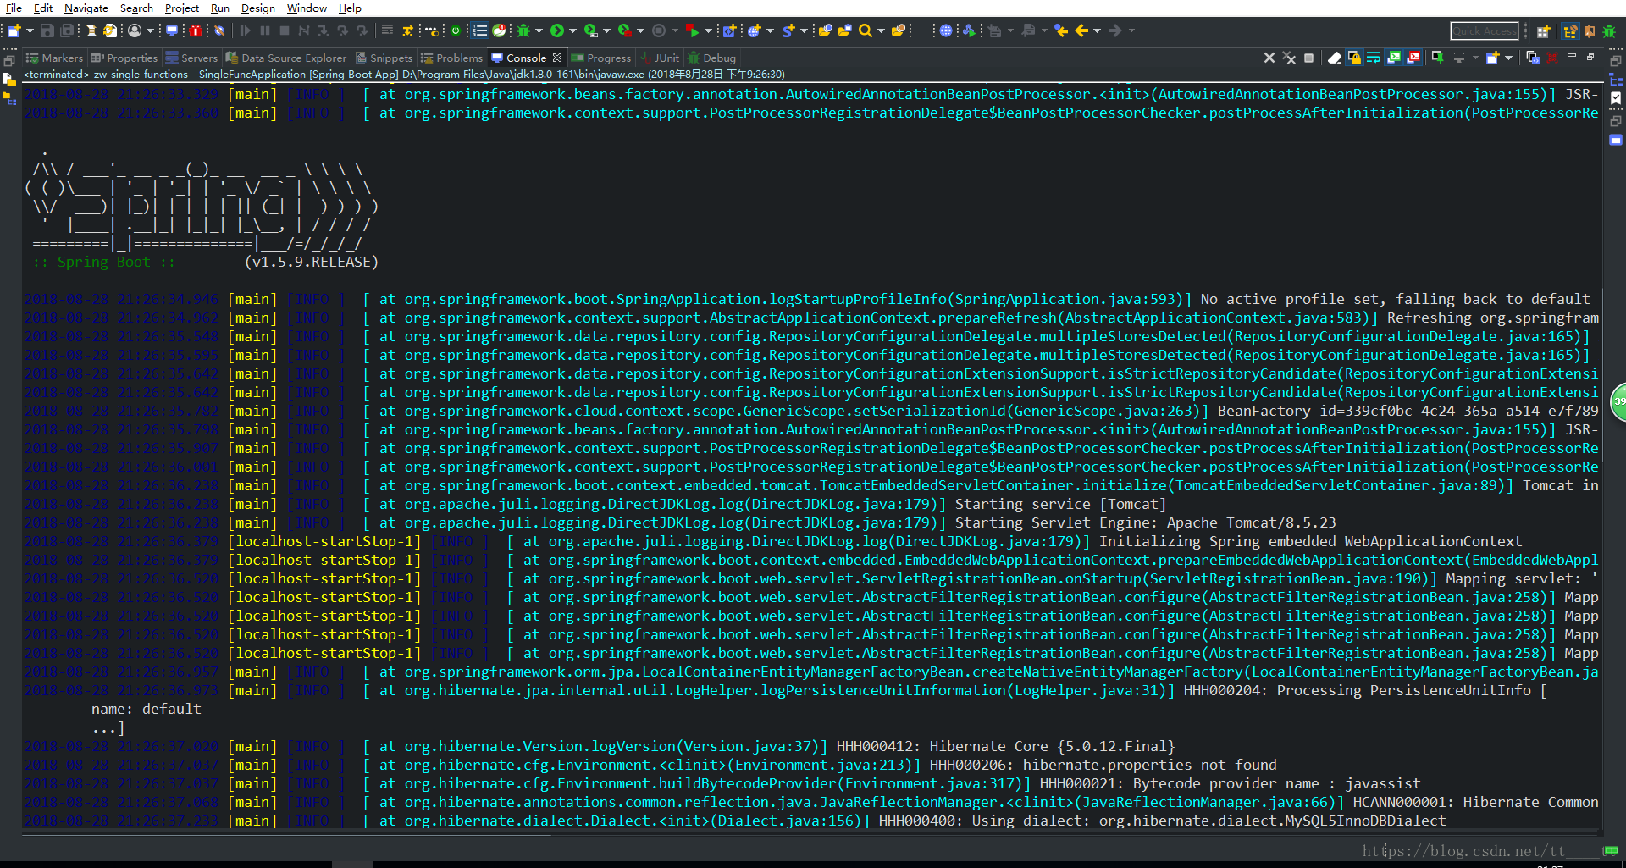Click the green Run launch button

(556, 31)
